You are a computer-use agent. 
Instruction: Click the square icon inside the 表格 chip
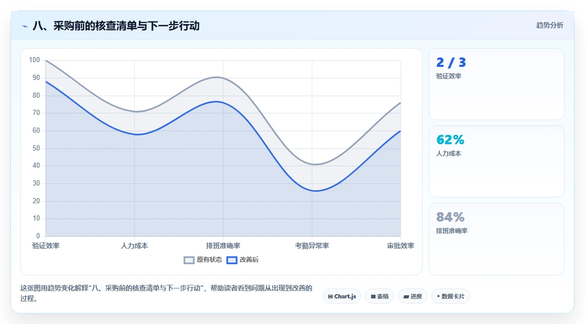pos(373,297)
